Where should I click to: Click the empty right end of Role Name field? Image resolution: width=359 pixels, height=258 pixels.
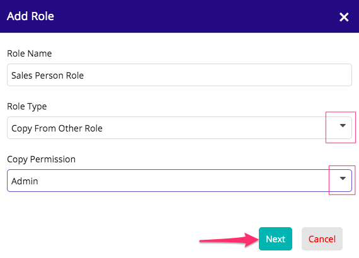(298, 75)
